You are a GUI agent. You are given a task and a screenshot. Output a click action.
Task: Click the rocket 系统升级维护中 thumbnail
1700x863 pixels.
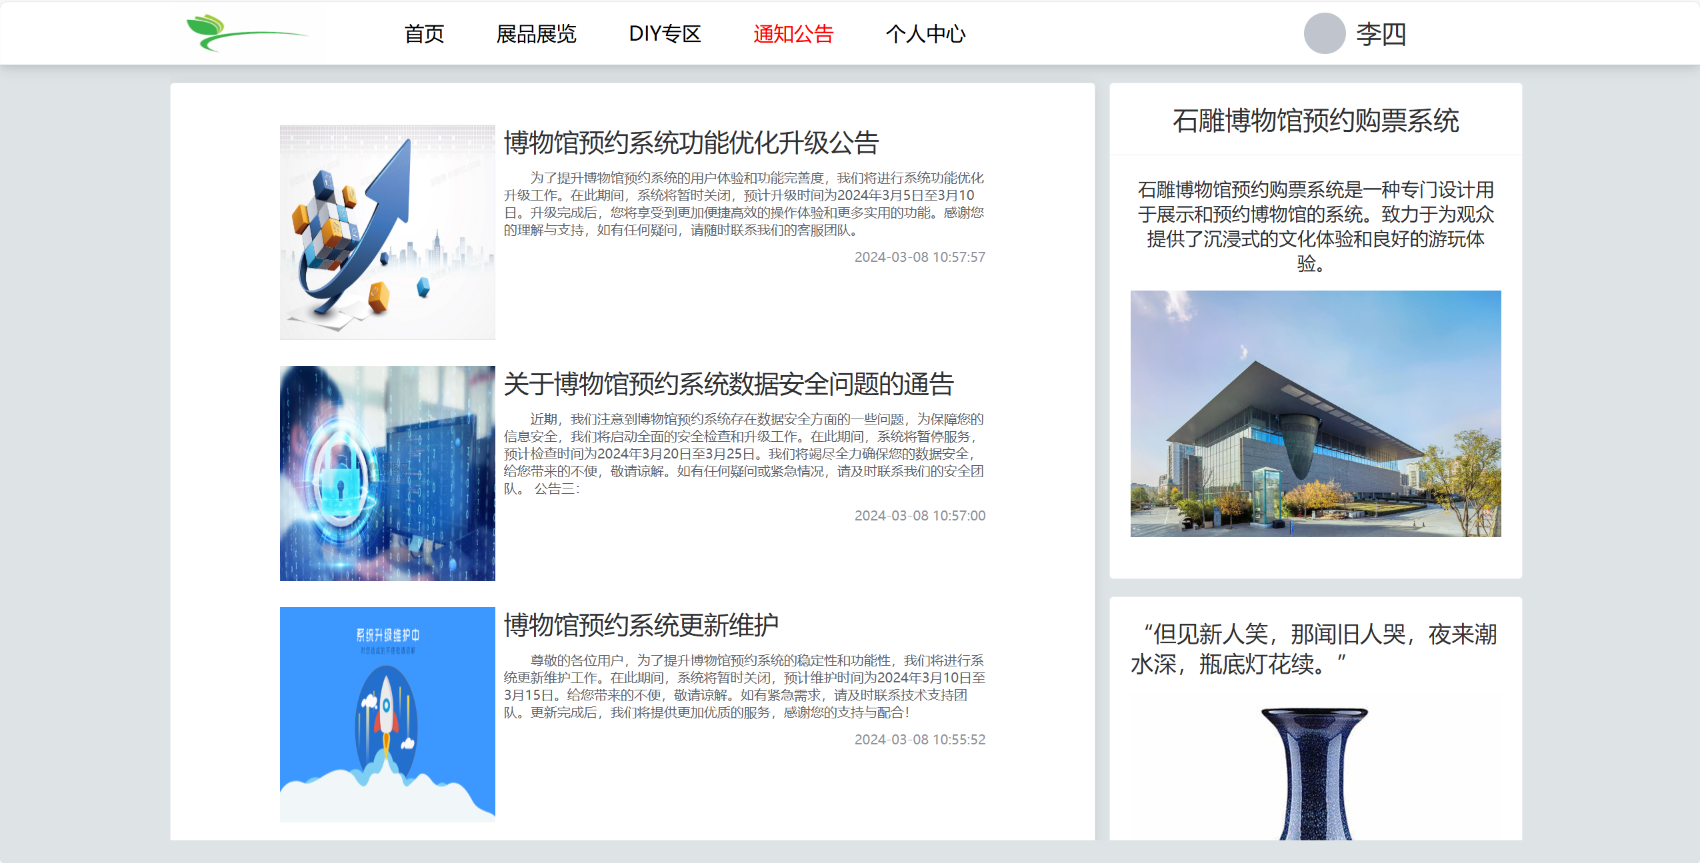[x=387, y=714]
